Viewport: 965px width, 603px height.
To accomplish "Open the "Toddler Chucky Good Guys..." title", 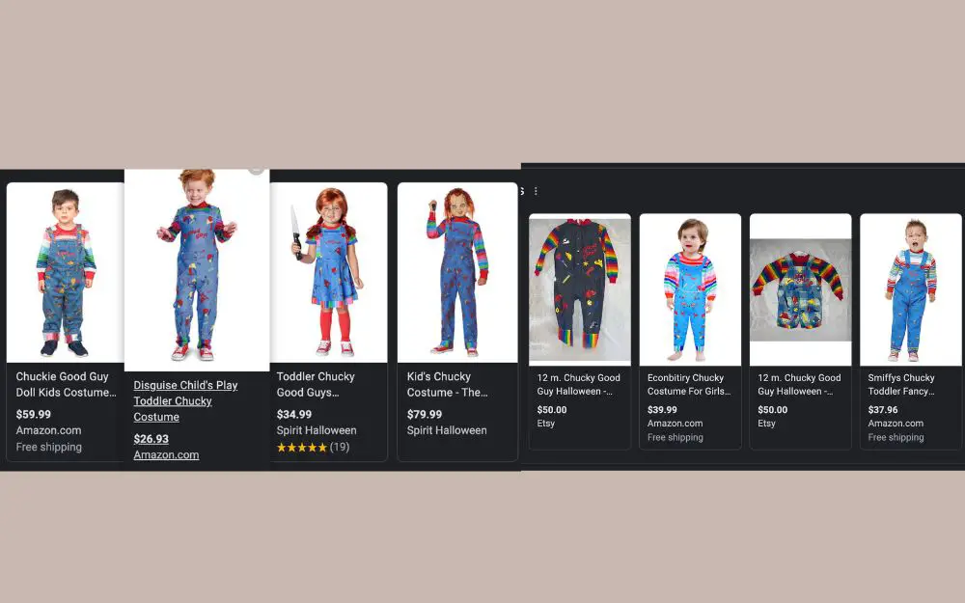I will click(316, 384).
